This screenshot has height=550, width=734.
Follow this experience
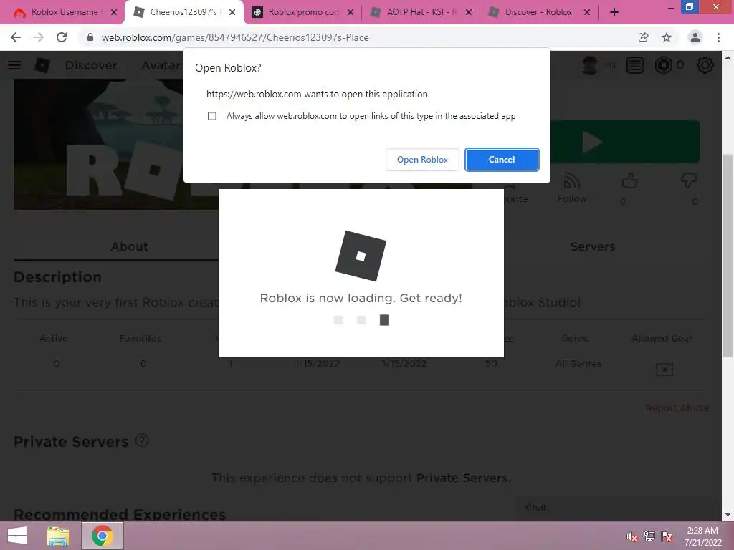[x=571, y=188]
